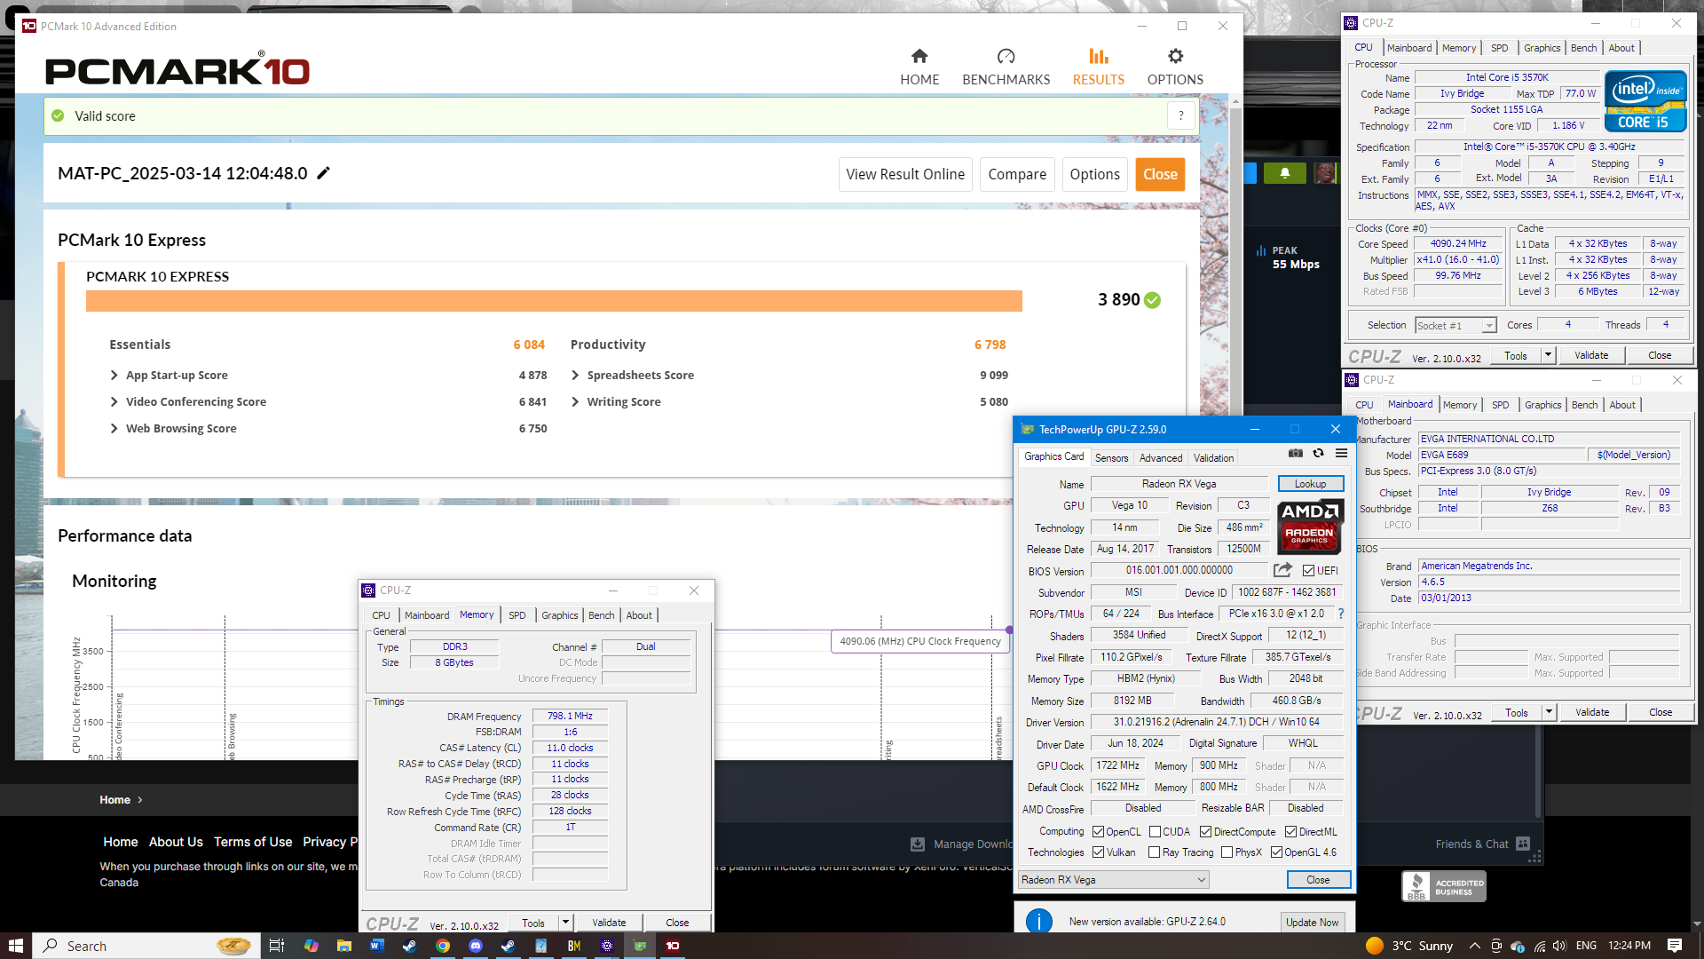Viewport: 1704px width, 959px height.
Task: Click orange Close result button
Action: click(x=1160, y=174)
